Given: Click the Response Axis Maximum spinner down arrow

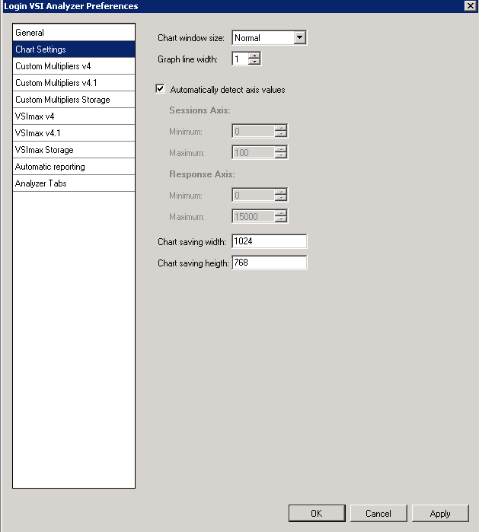Looking at the screenshot, I should (281, 219).
